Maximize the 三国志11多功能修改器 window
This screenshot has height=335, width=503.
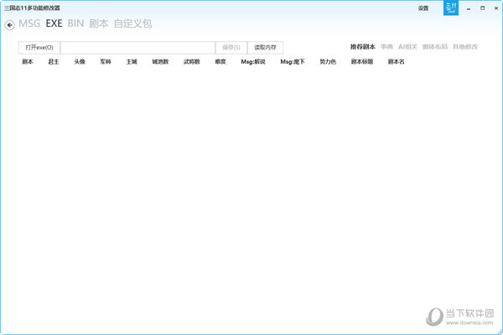pos(483,8)
